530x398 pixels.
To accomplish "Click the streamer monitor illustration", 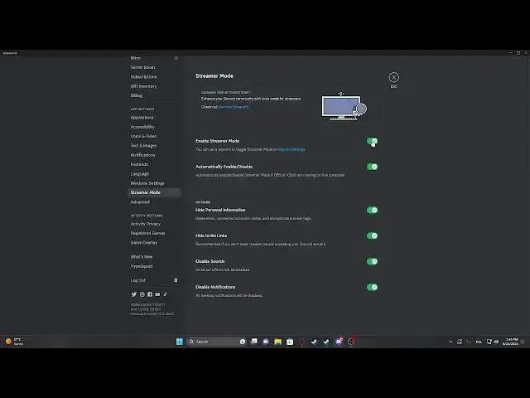I will [344, 107].
